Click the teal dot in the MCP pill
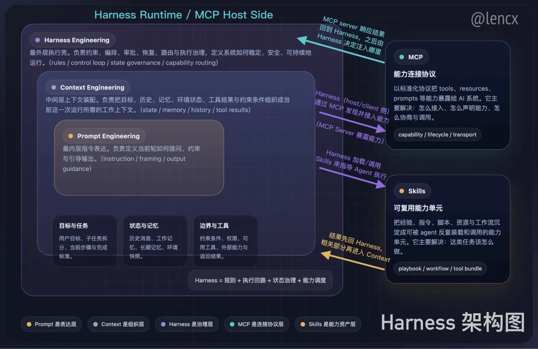This screenshot has height=349, width=538. (x=402, y=57)
